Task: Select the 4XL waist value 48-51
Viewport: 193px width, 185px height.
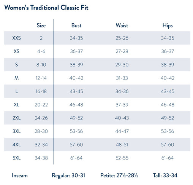Action: (x=122, y=145)
